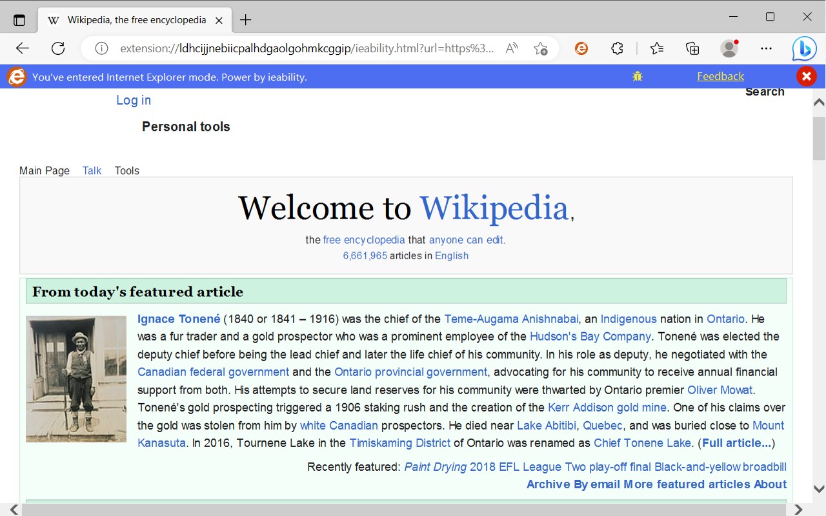Open the Wikipedia title link
The height and width of the screenshot is (516, 826).
click(494, 208)
